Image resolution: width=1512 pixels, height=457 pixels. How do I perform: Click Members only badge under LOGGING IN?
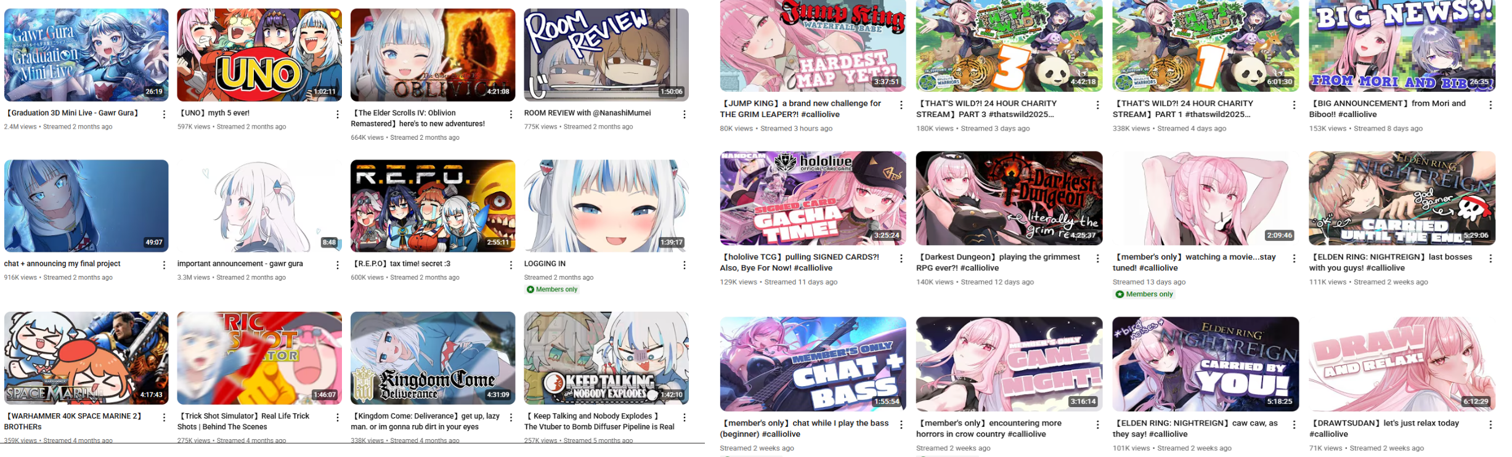(x=552, y=289)
